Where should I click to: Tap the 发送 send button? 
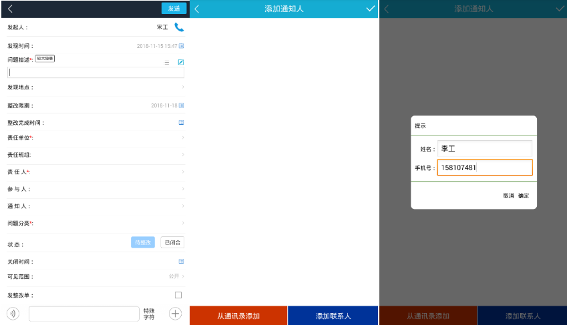(x=174, y=8)
